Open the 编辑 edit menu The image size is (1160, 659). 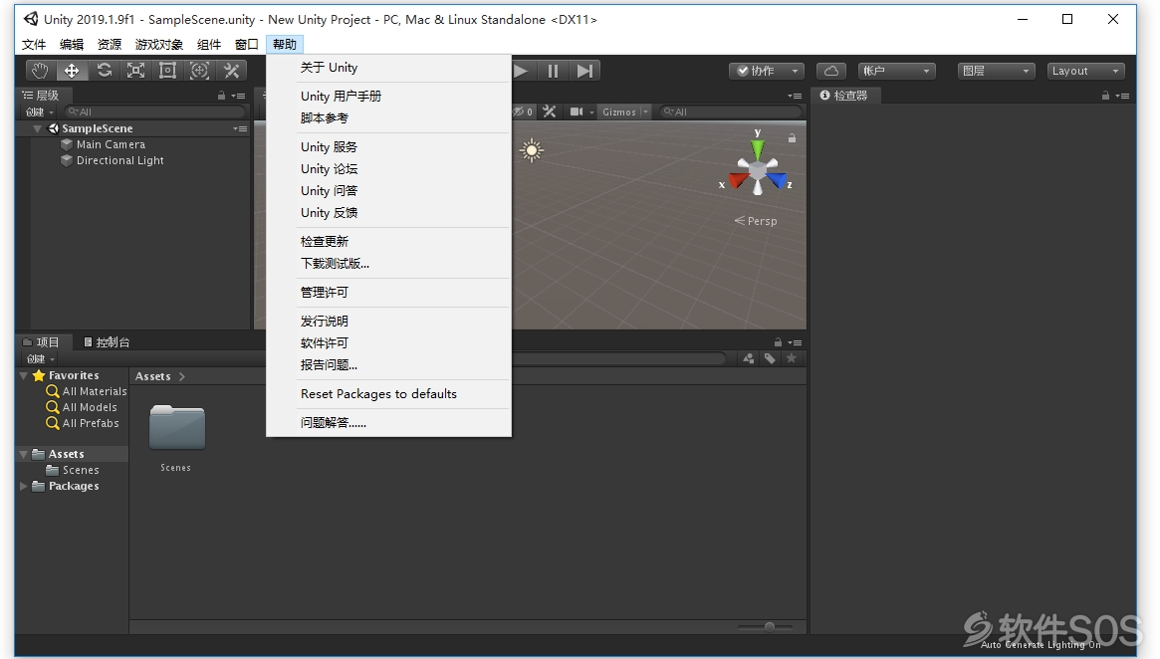[72, 45]
